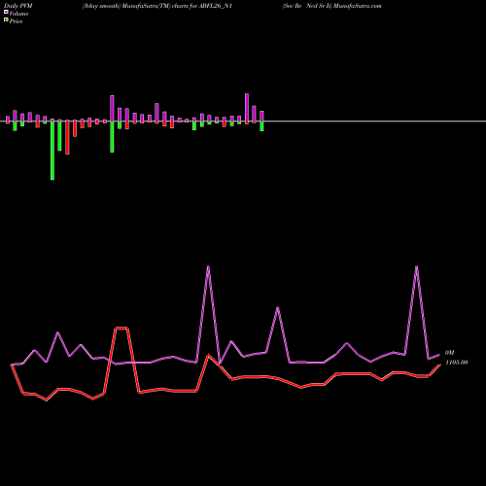Screen dimensions: 486x486
Task: Click the 1105.00 price value label
Action: click(457, 363)
